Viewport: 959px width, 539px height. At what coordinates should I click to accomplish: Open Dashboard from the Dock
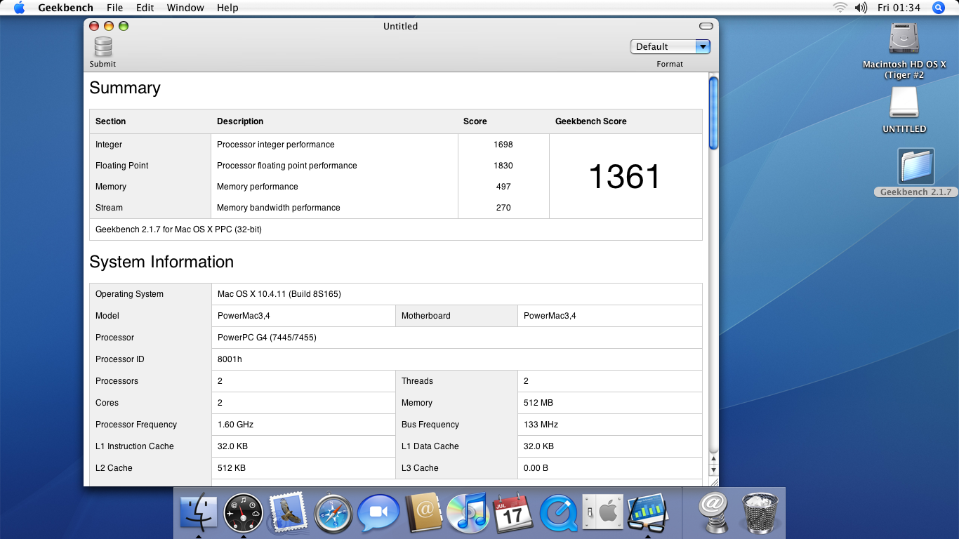click(243, 514)
